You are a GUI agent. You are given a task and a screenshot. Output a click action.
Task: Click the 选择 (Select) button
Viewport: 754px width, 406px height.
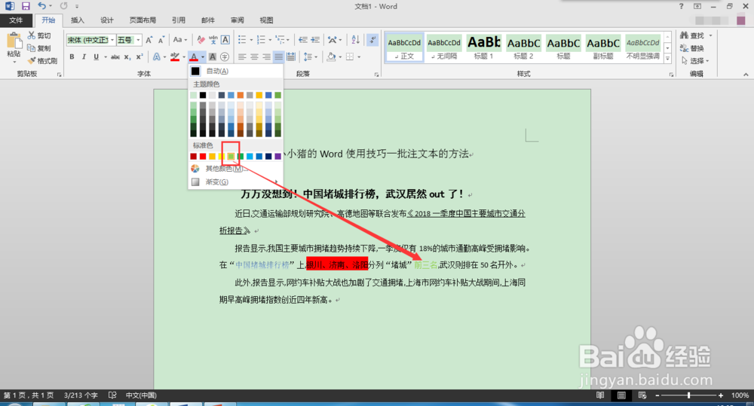click(696, 61)
